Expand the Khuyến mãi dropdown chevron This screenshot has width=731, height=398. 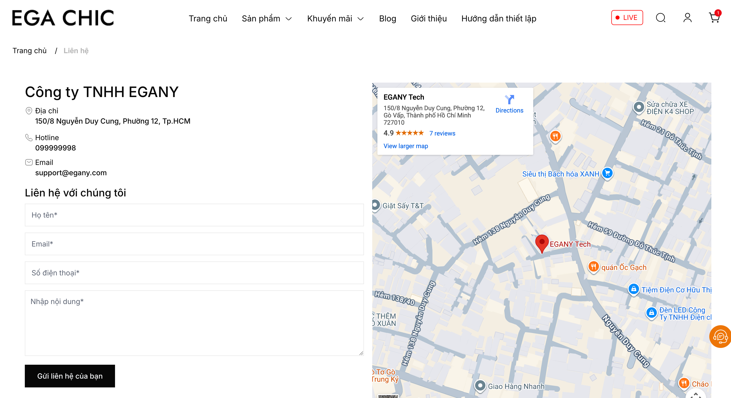(360, 19)
